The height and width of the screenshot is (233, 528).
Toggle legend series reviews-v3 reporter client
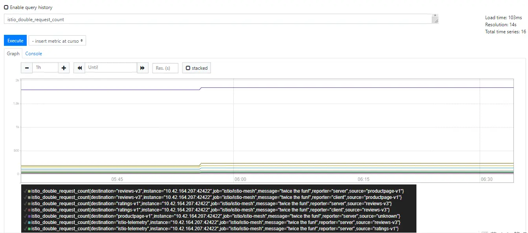(213, 197)
